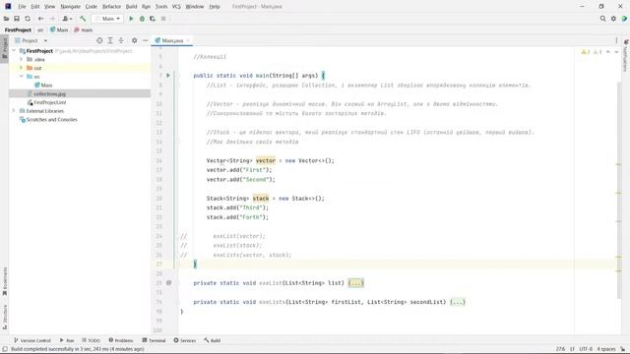Expand the folded exeLists method body
Screen dimensions: 630x354
(457, 302)
